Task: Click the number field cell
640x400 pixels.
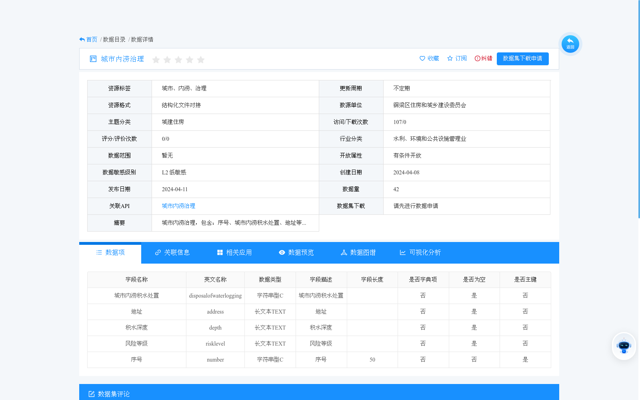Action: tap(215, 360)
